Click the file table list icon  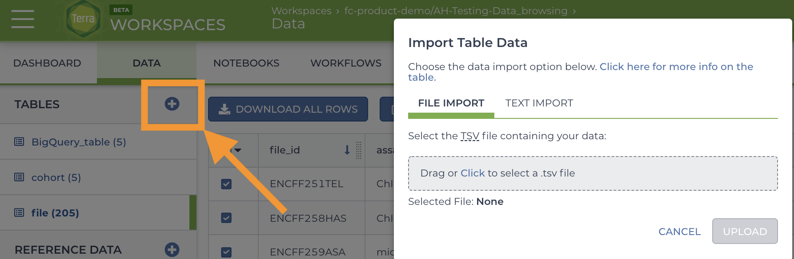coord(19,213)
